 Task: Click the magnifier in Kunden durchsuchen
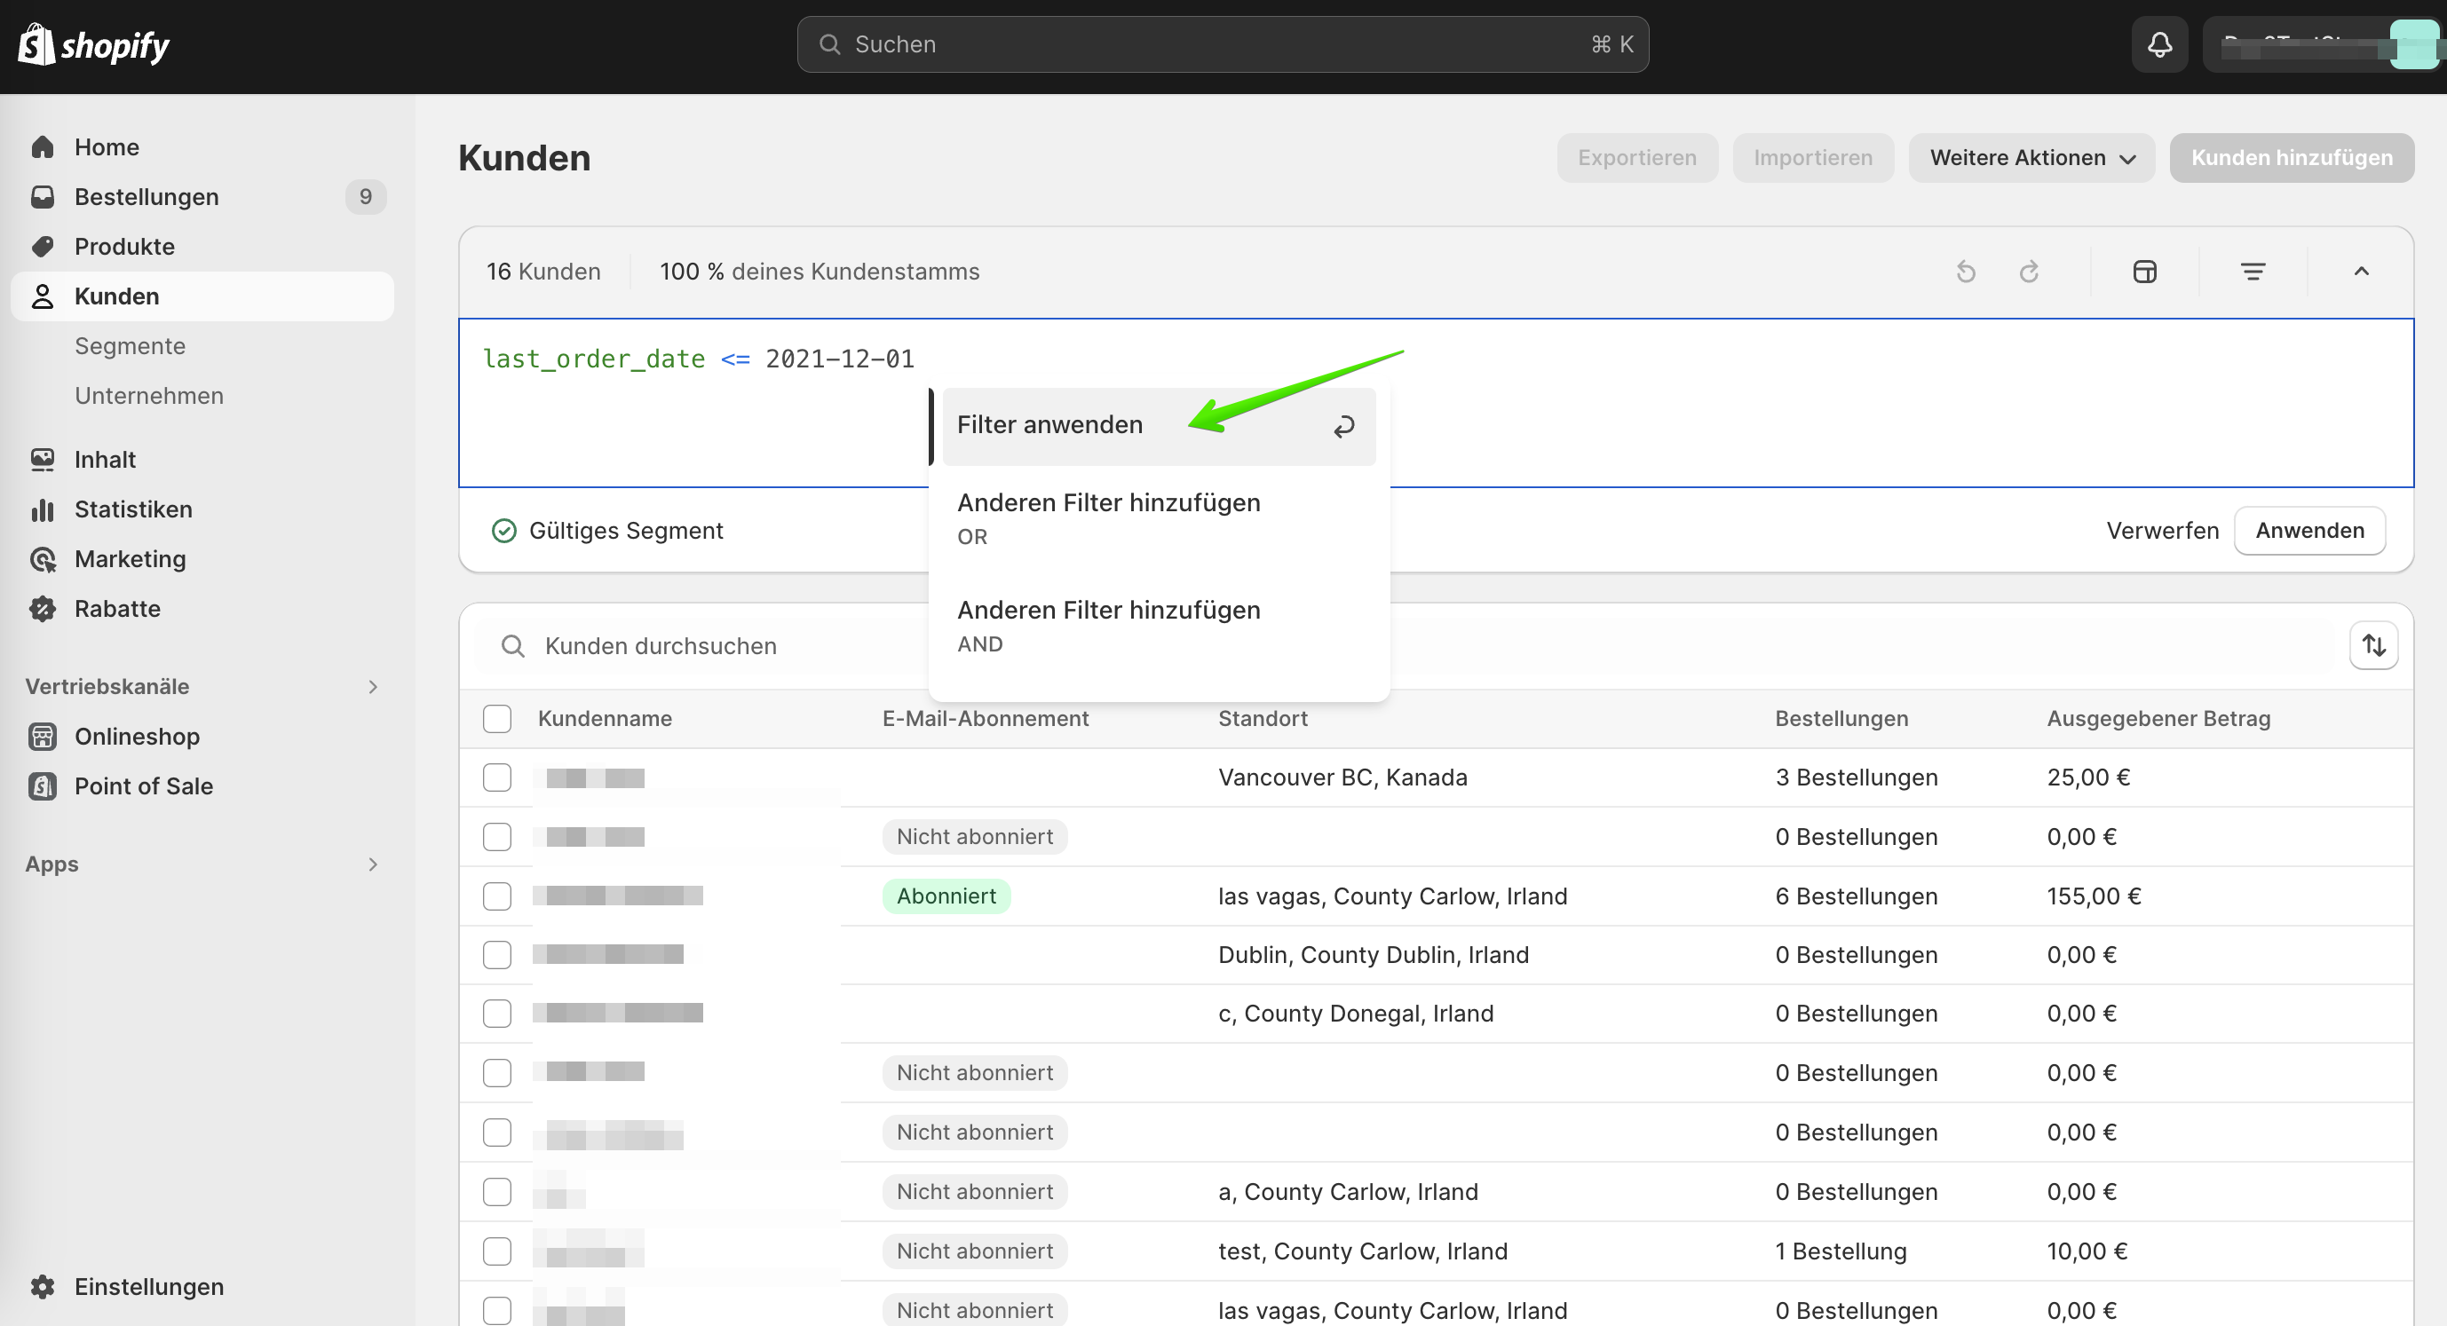click(x=513, y=646)
